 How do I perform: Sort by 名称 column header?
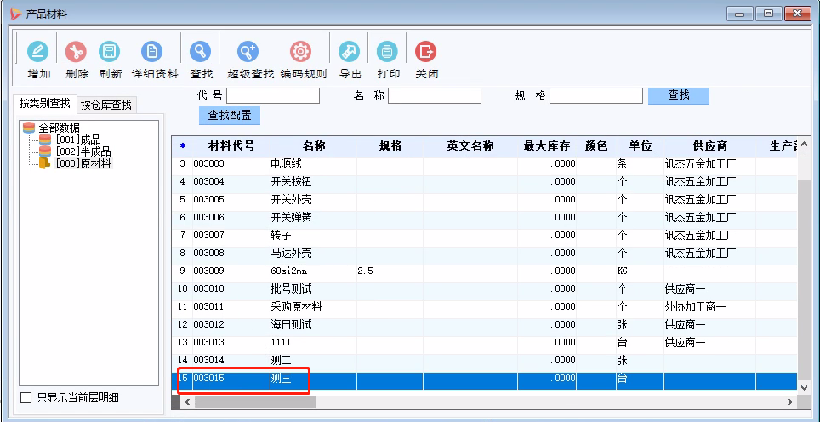tap(314, 146)
